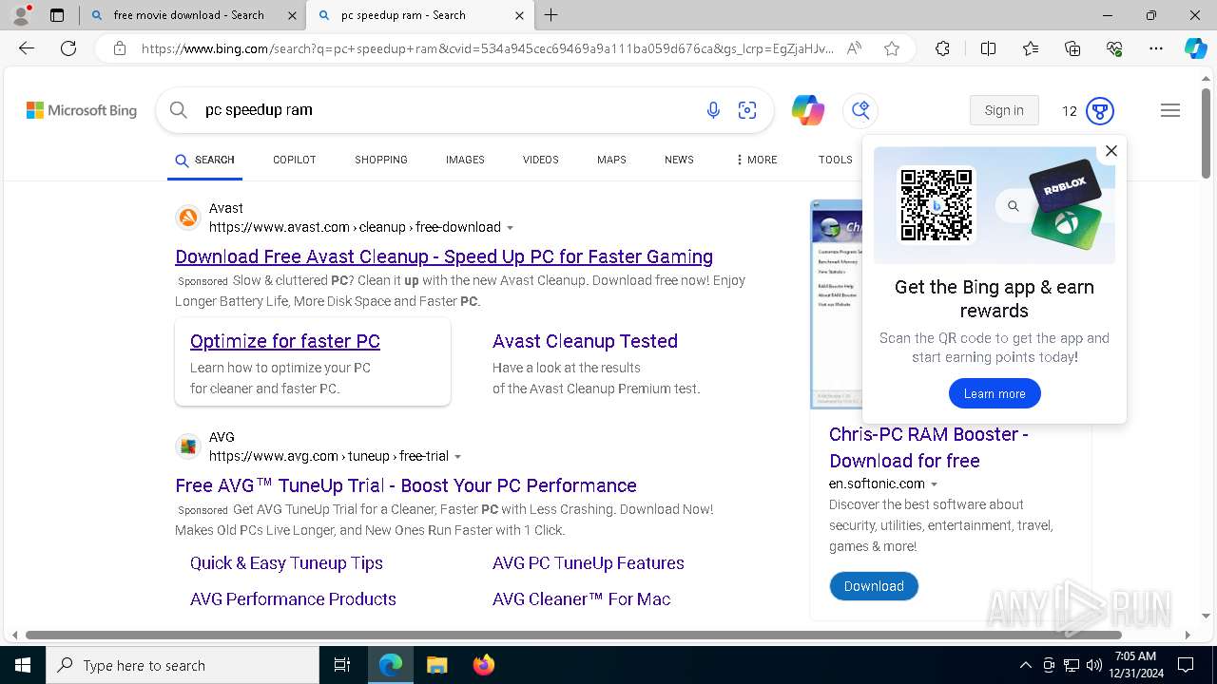Open Optimize for faster PC link

285,341
